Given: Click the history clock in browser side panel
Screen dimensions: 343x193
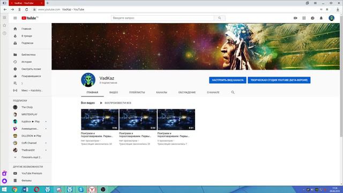Looking at the screenshot, I should [4, 33].
